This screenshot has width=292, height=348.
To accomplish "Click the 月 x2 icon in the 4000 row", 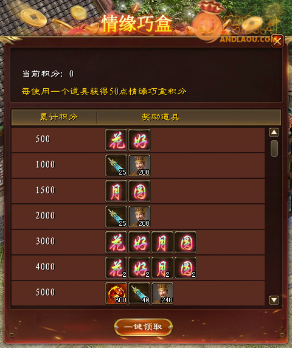I will [x=162, y=268].
